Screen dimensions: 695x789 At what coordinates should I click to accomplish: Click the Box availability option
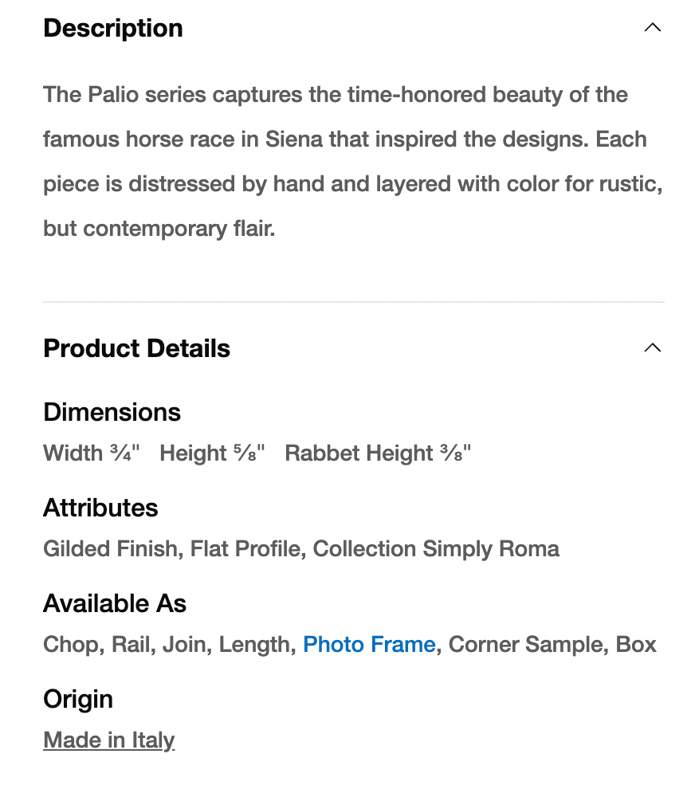click(636, 645)
